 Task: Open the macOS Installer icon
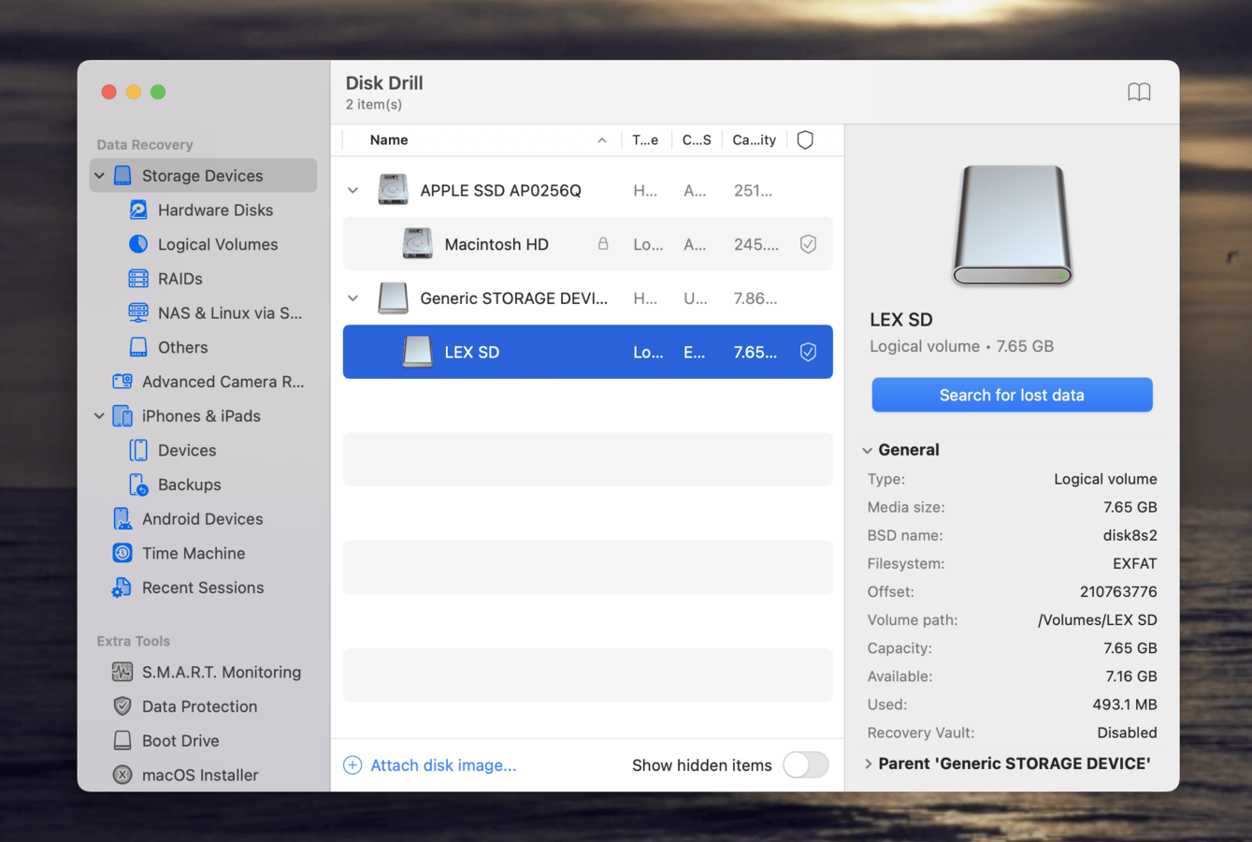[x=122, y=775]
